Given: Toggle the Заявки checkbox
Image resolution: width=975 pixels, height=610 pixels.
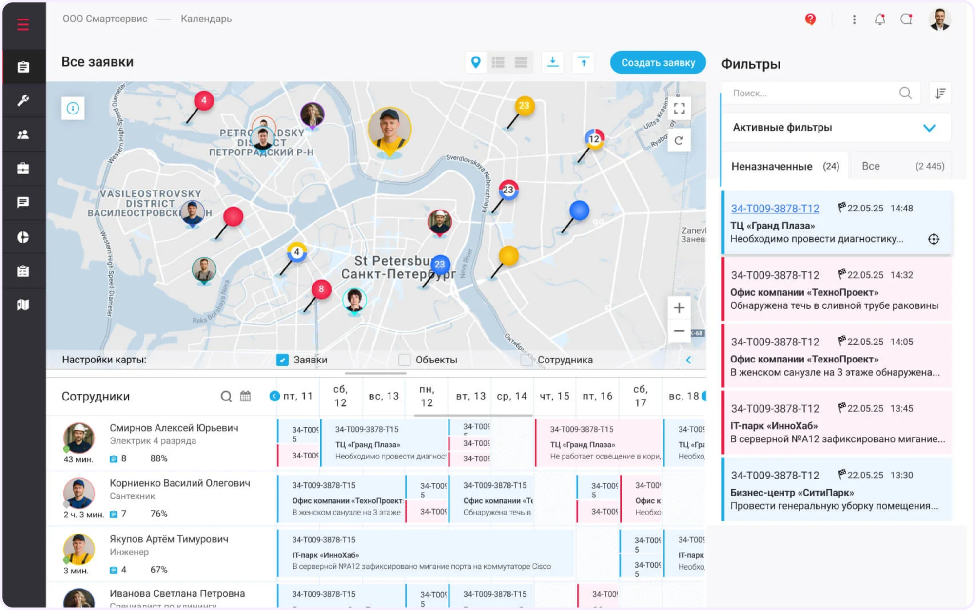Looking at the screenshot, I should [x=282, y=360].
